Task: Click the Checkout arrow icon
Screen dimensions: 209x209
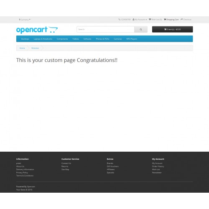Action: click(181, 19)
